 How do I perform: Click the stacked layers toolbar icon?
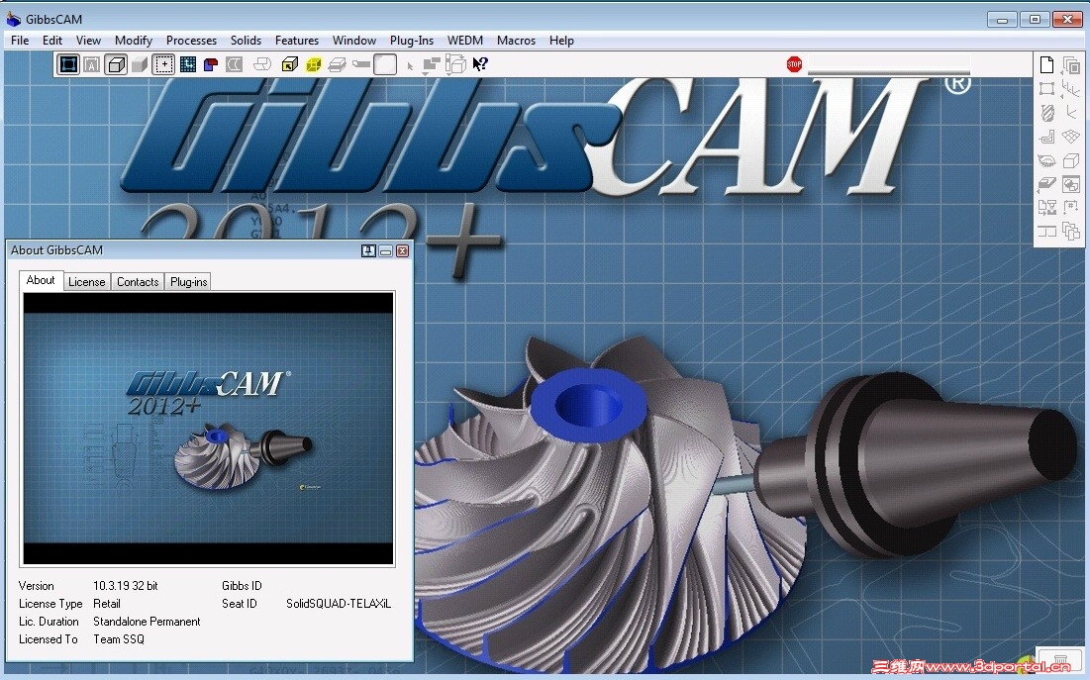(x=338, y=65)
